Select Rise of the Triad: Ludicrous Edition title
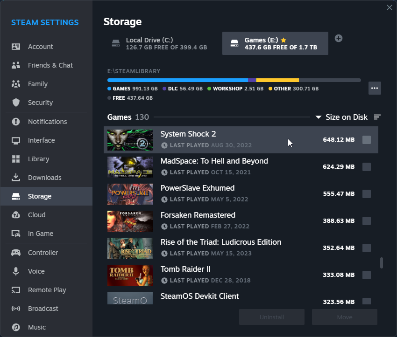 click(221, 242)
